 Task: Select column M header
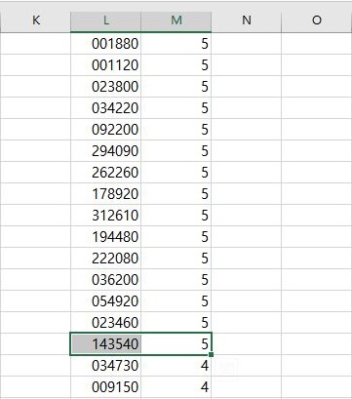pyautogui.click(x=176, y=20)
